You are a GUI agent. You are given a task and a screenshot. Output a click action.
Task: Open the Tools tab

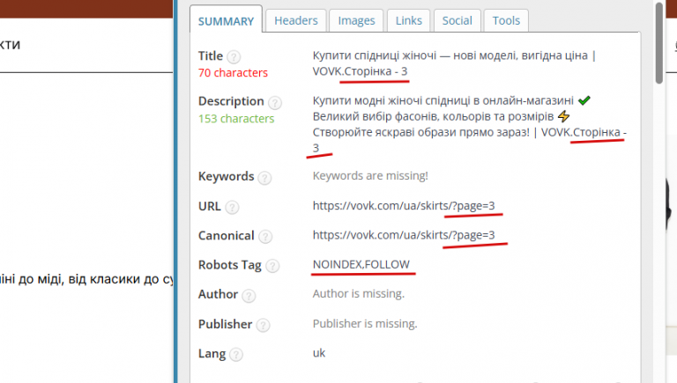pos(506,21)
